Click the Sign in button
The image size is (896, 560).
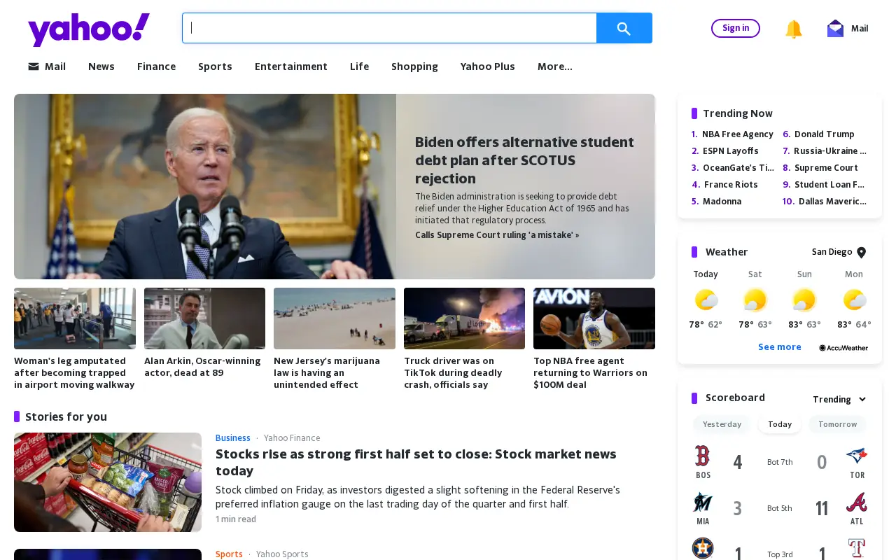[736, 28]
